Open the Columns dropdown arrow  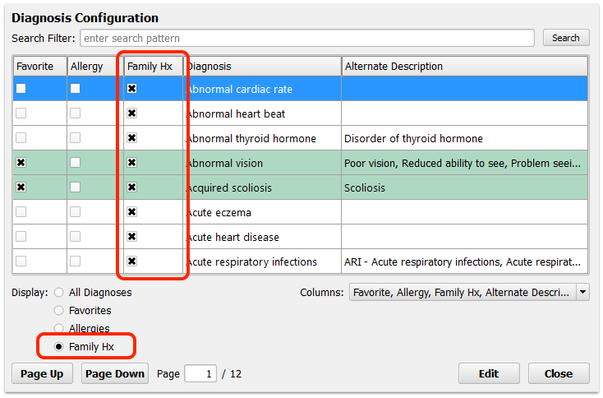tap(582, 292)
